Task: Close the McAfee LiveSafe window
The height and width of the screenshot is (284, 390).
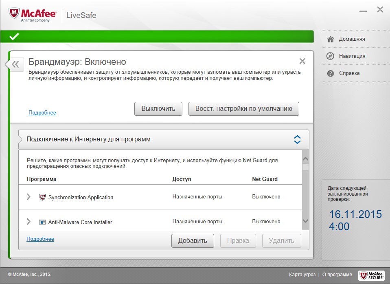Action: [x=380, y=10]
